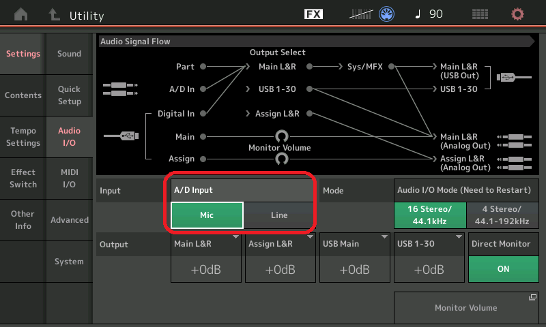The image size is (546, 327).
Task: Tap the Main monitor volume knob
Action: pyautogui.click(x=281, y=137)
